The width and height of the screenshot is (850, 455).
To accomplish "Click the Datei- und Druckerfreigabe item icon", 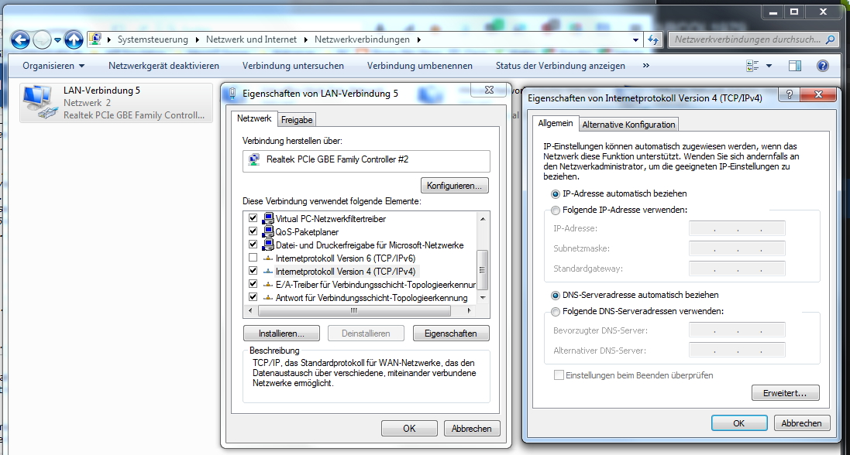I will 268,245.
